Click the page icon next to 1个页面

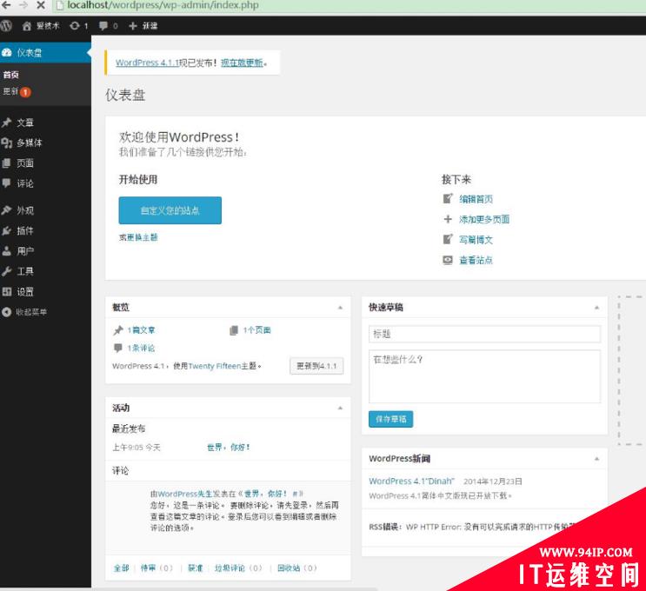coord(234,330)
